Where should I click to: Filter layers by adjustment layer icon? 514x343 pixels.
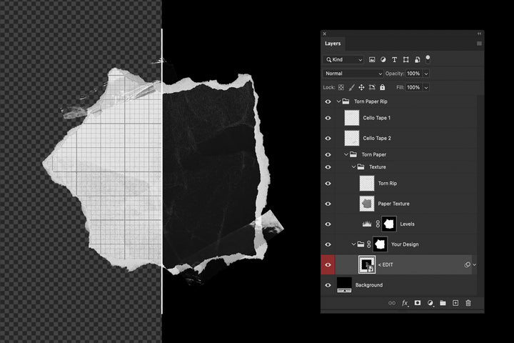(x=383, y=60)
